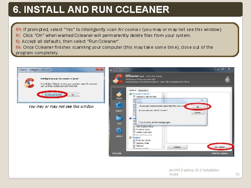Click the Analyze button
The width and height of the screenshot is (251, 188).
[x=177, y=147]
